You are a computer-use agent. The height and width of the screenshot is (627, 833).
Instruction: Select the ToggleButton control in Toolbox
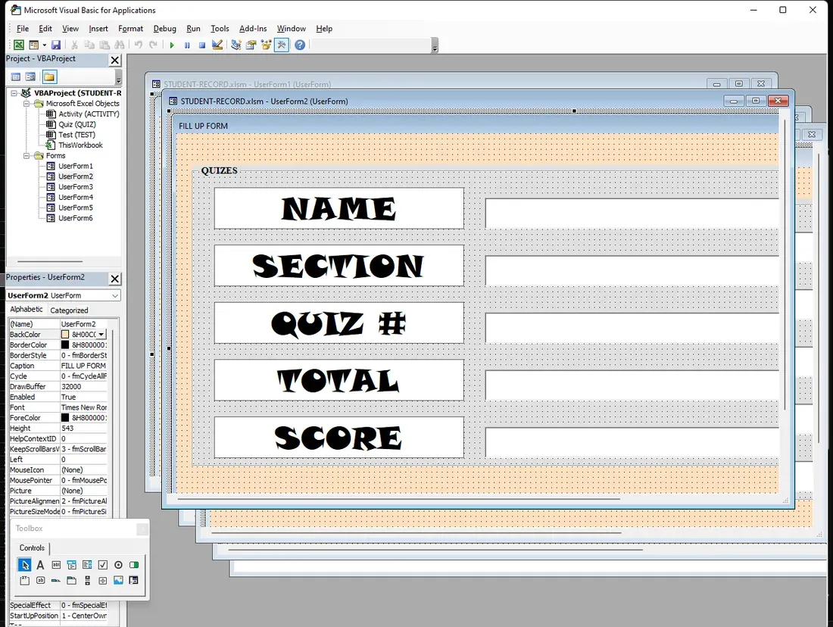coord(134,565)
